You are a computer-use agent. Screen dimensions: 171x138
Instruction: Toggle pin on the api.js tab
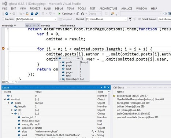click(x=34, y=25)
